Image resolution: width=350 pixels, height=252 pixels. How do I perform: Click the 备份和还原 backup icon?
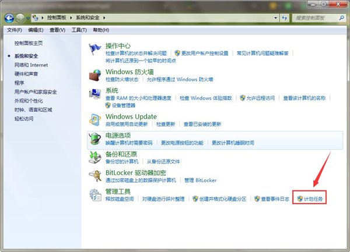(x=95, y=157)
